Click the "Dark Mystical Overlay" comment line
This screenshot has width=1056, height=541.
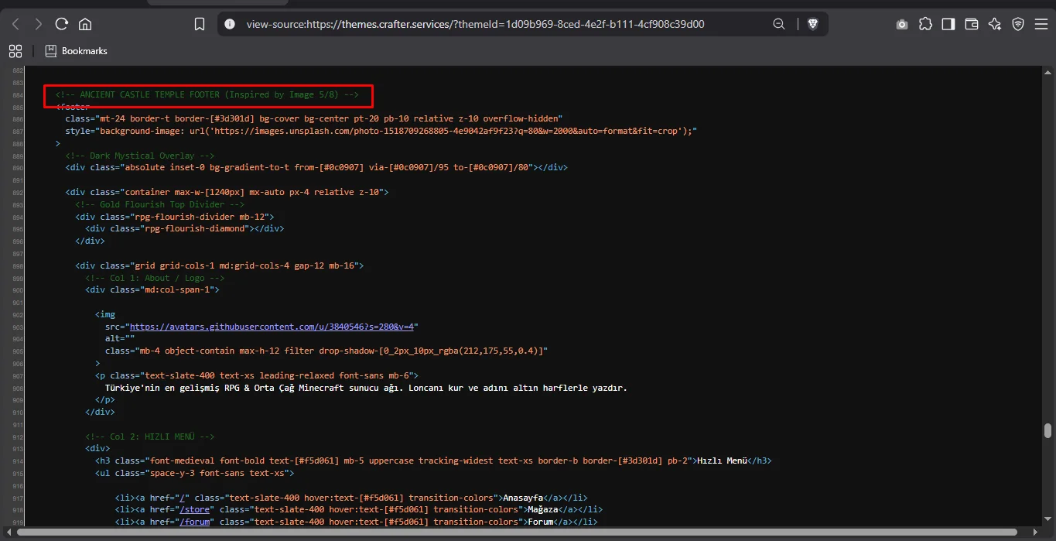(x=140, y=156)
